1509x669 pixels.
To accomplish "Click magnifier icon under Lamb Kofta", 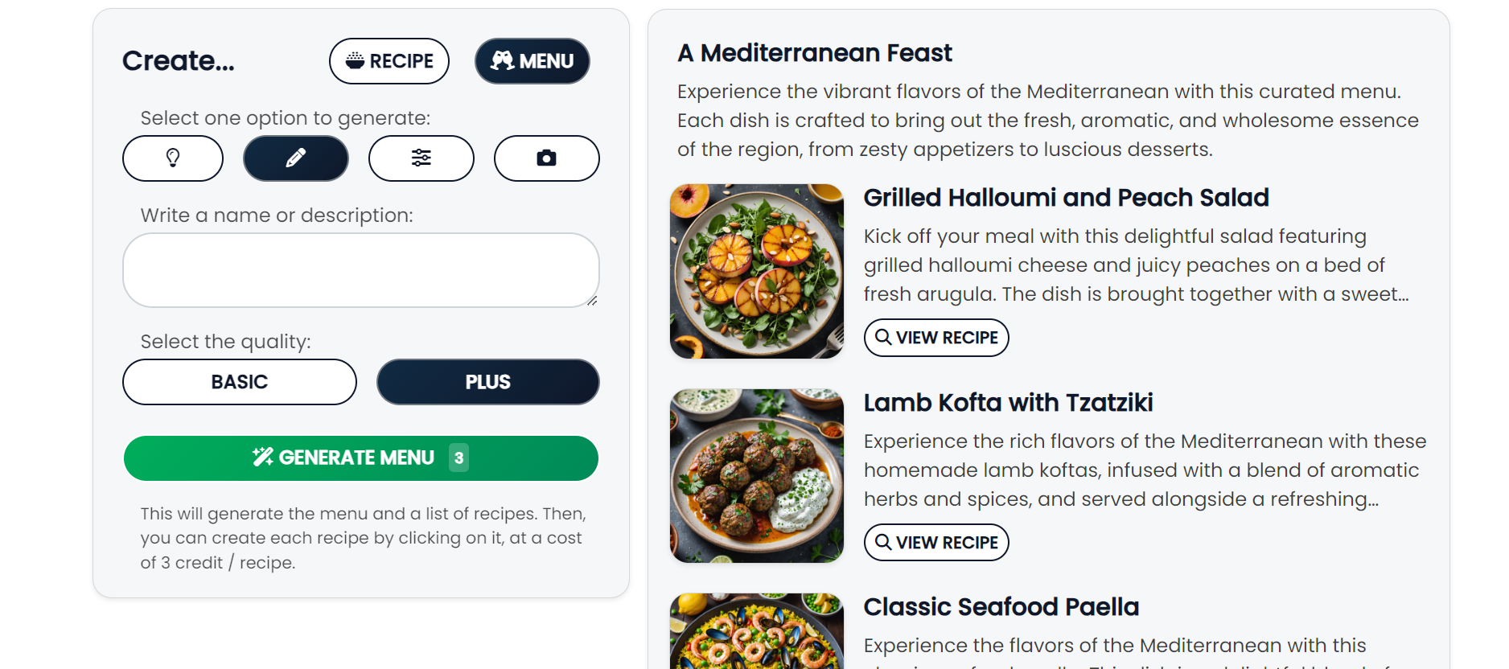I will (883, 542).
